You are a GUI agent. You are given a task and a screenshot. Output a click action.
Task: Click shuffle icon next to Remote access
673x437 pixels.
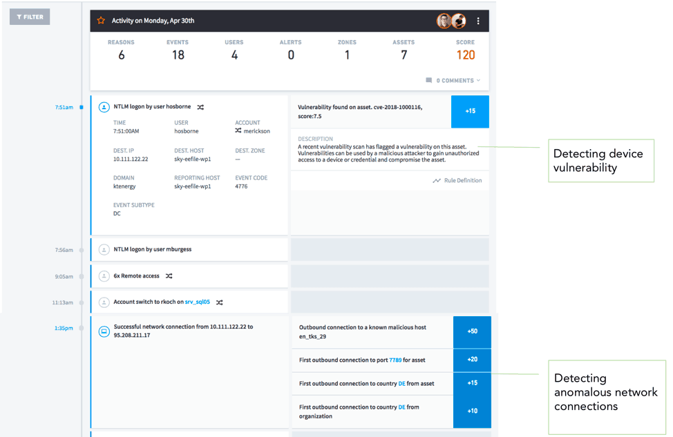pyautogui.click(x=169, y=275)
